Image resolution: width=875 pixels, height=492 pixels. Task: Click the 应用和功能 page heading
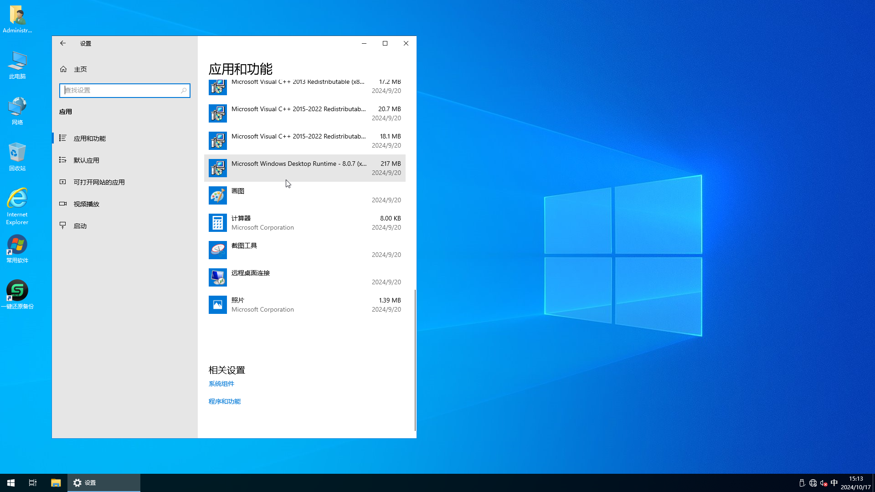241,69
